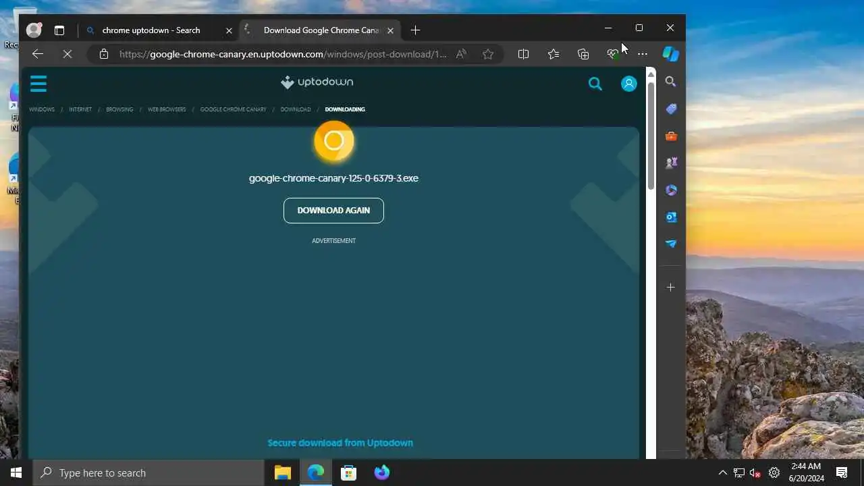Image resolution: width=864 pixels, height=486 pixels.
Task: Go to GOOGLE CHROME CANARY breadcrumb
Action: 233,109
